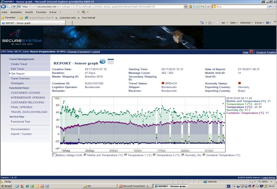Click the red PDF help icon next to Help
Screen dimensions: 277x189
pos(251,52)
